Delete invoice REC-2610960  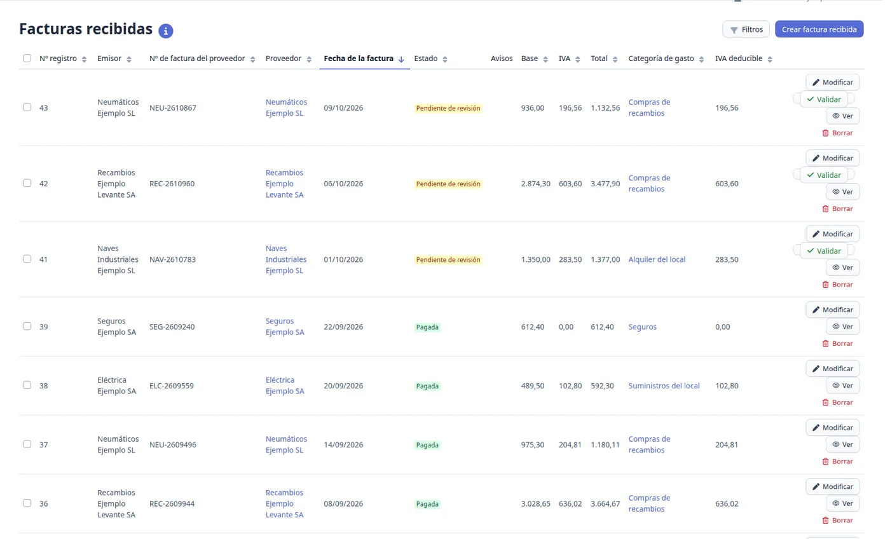837,208
